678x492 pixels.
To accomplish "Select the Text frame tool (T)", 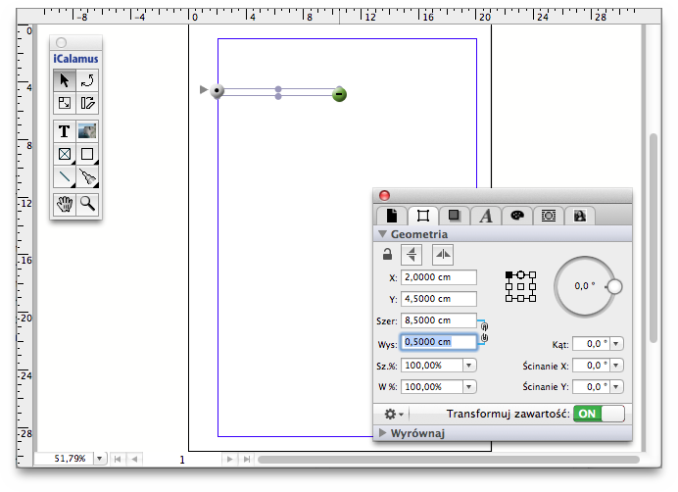I will pyautogui.click(x=65, y=131).
